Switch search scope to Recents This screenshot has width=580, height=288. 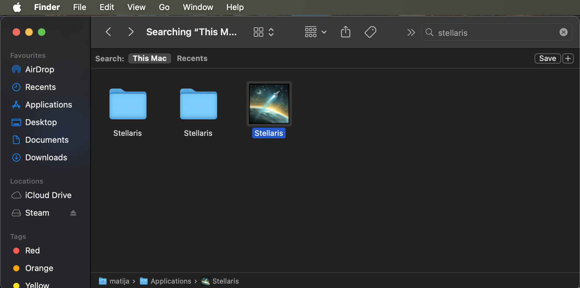tap(192, 58)
